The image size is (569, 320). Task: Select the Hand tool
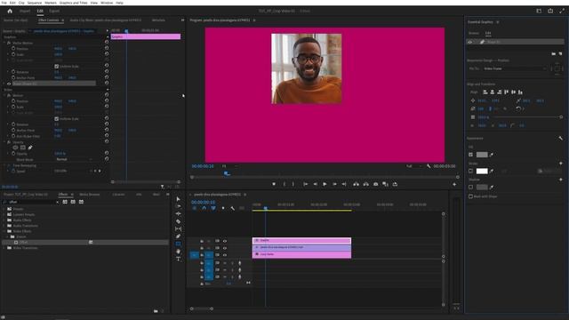178,251
